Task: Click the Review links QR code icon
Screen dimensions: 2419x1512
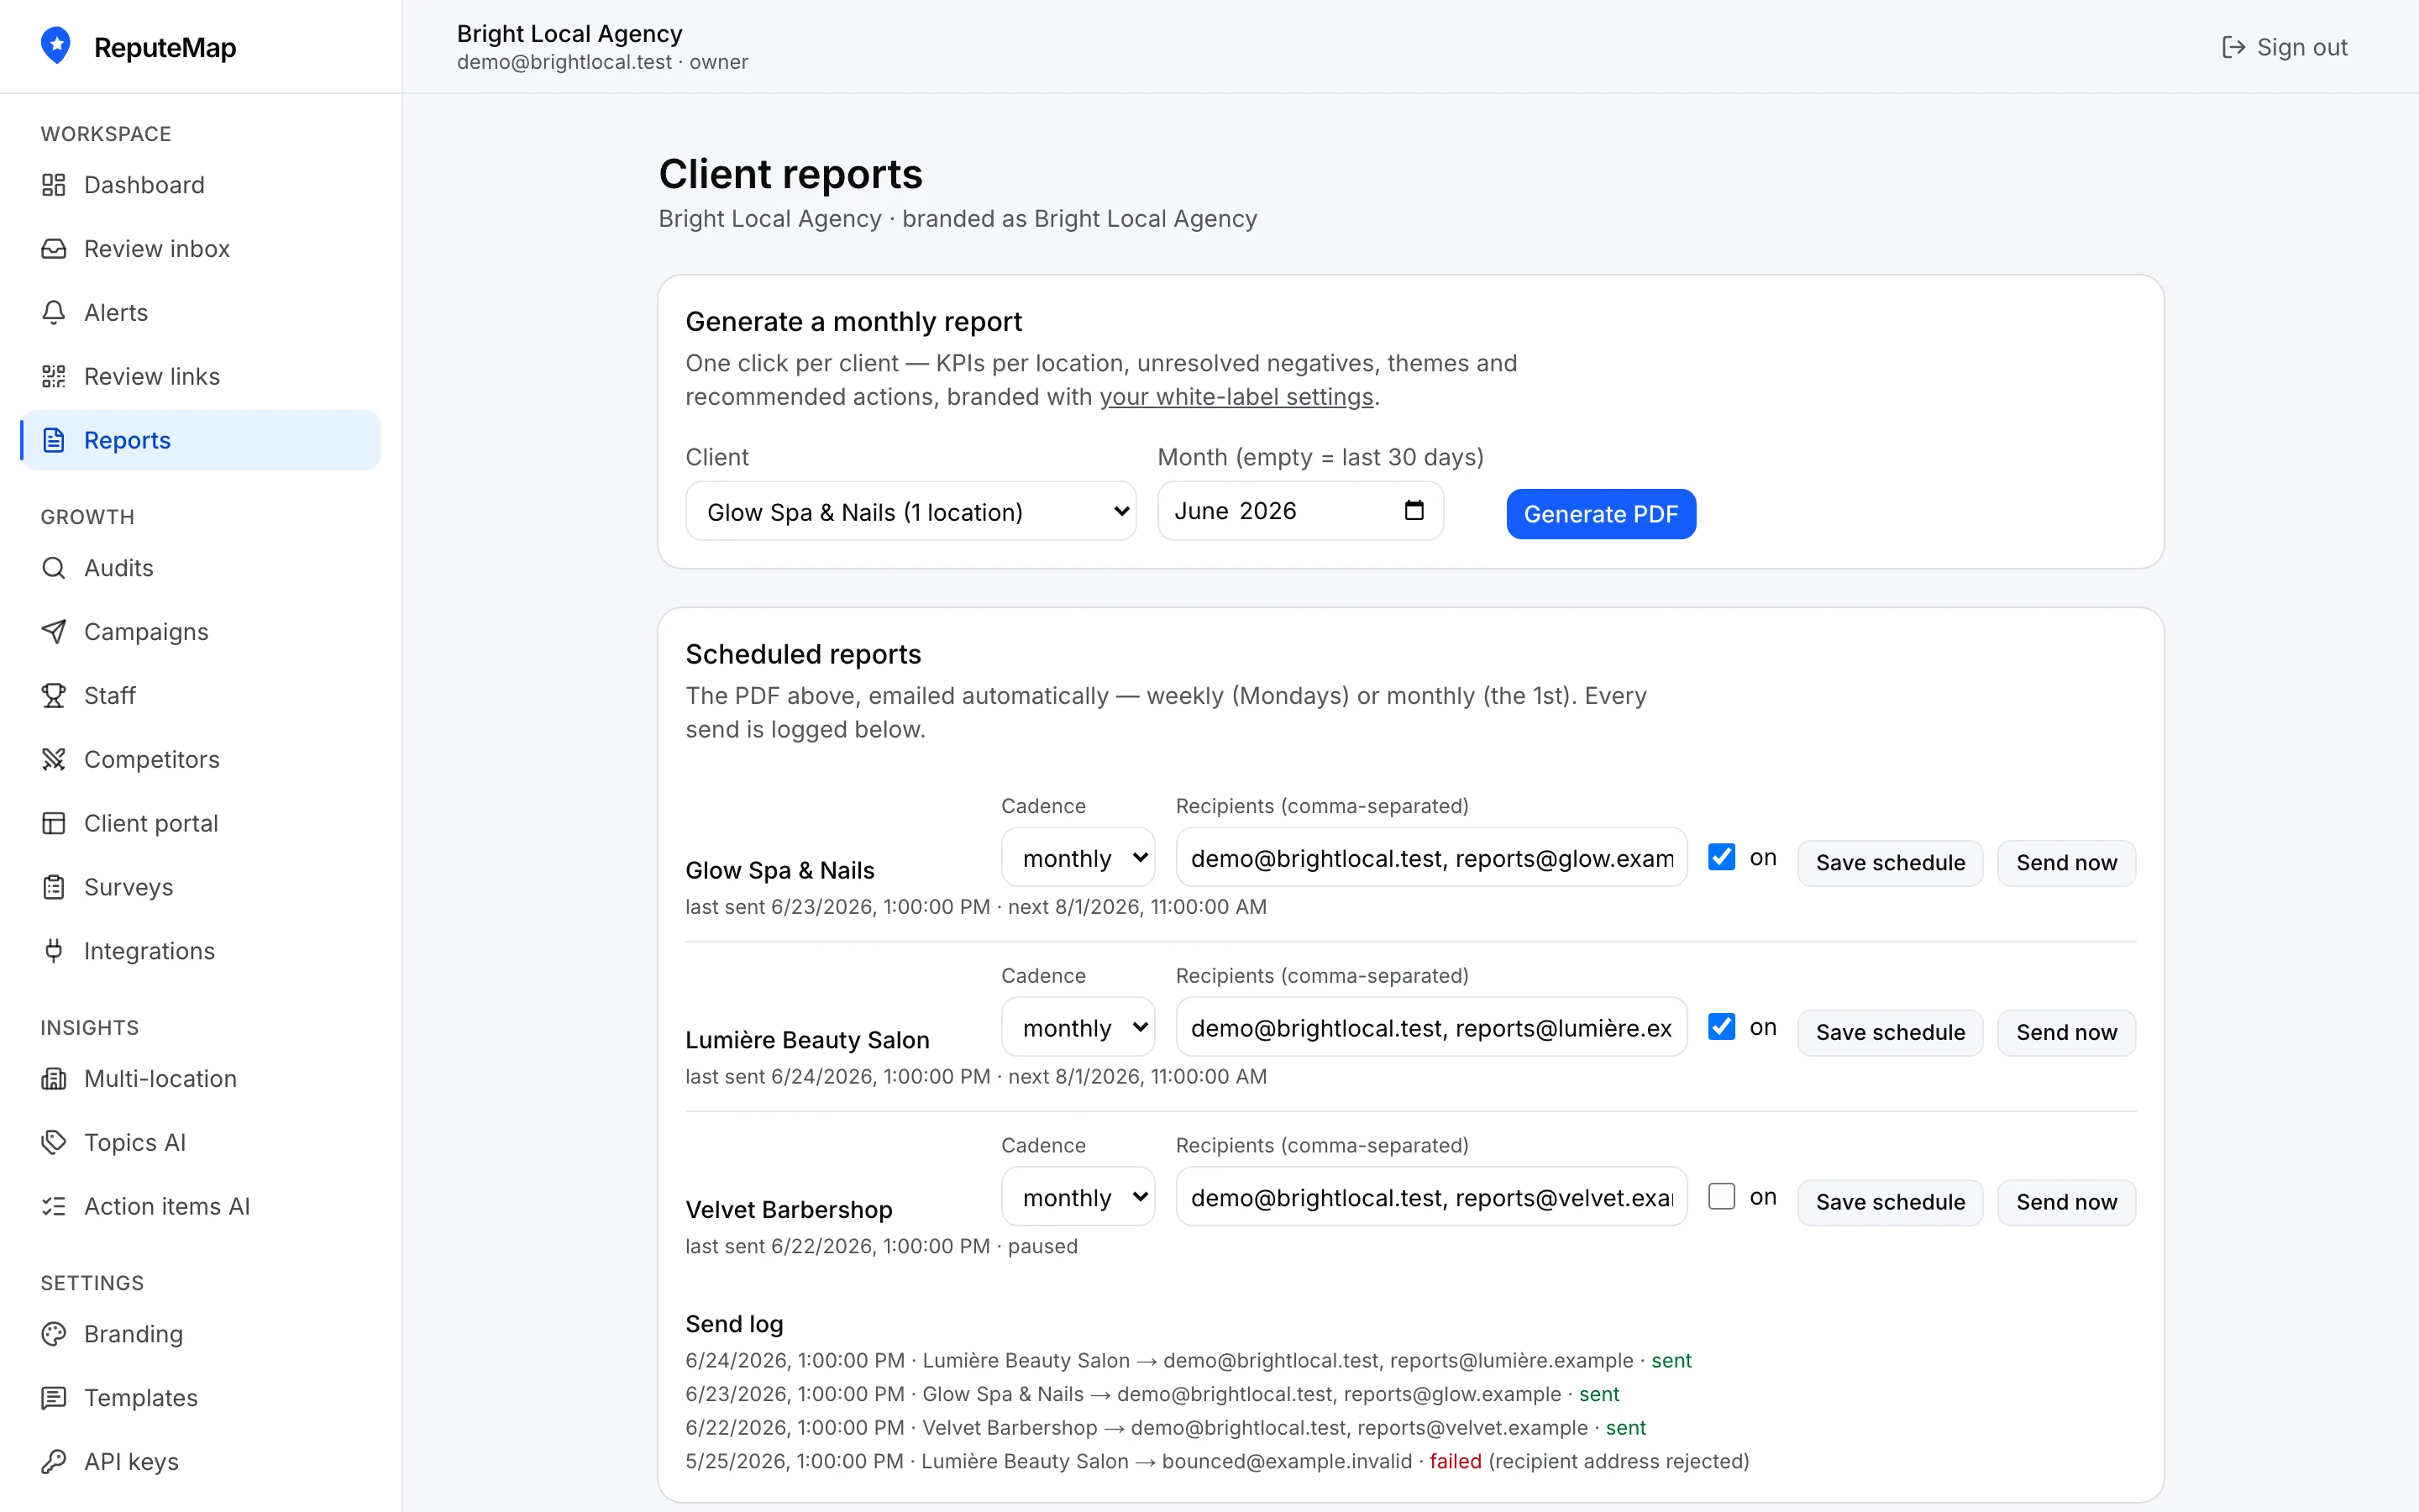Action: tap(54, 377)
